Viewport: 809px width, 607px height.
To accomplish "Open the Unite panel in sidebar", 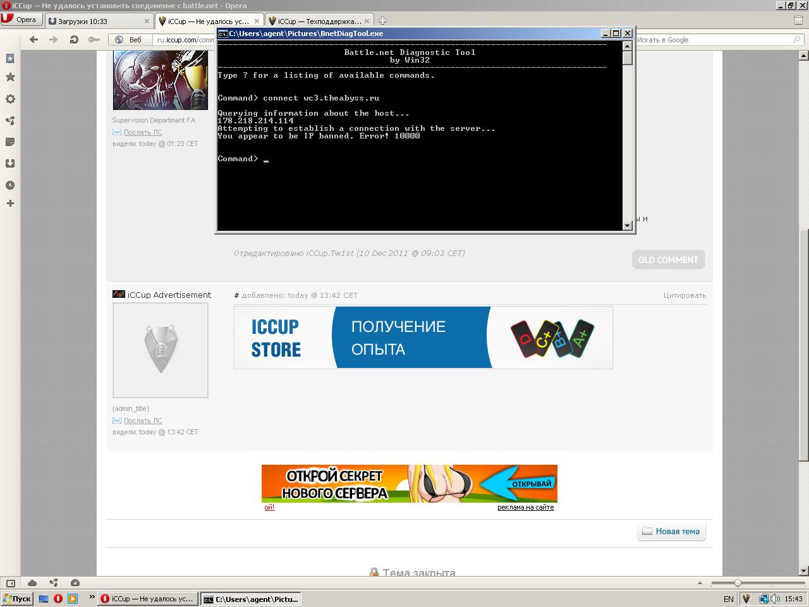I will [x=10, y=120].
